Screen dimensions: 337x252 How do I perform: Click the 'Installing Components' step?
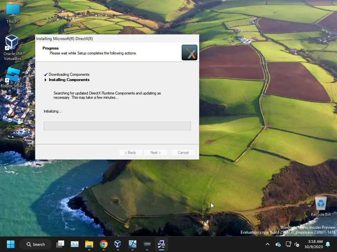tap(69, 80)
